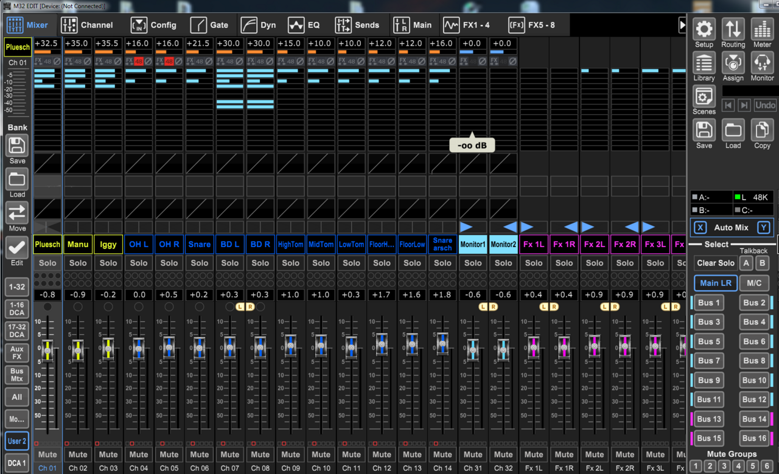Select the 1-32 bank button
Image resolution: width=779 pixels, height=474 pixels.
tap(17, 287)
